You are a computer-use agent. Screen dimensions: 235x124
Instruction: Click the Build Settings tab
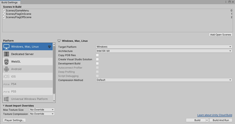pyautogui.click(x=10, y=2)
